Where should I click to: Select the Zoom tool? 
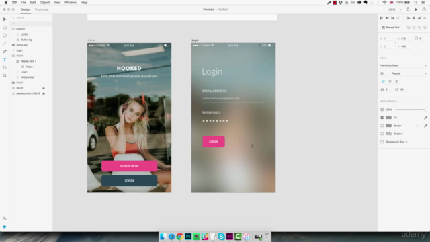[5, 75]
